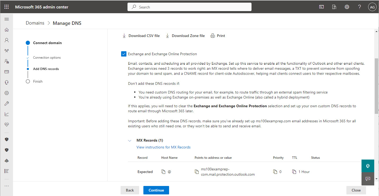Open Billing card icon in sidebar
The width and height of the screenshot is (379, 196).
point(7,72)
